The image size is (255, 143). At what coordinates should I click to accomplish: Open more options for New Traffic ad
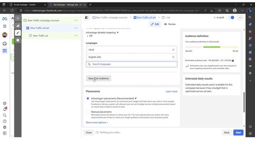76,36
